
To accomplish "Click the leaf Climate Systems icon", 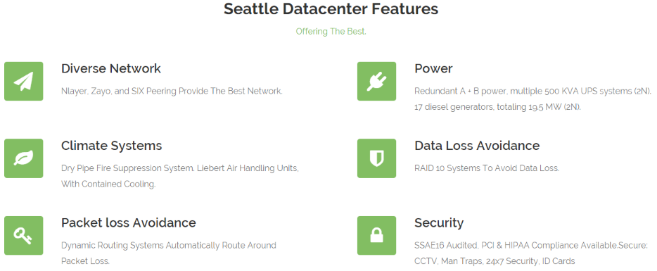I will tap(23, 158).
